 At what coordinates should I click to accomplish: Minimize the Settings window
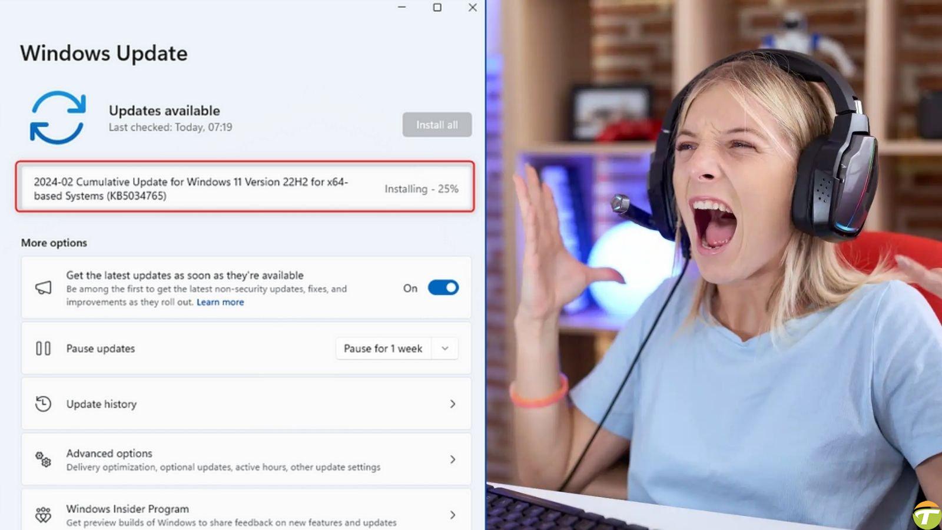pos(402,8)
